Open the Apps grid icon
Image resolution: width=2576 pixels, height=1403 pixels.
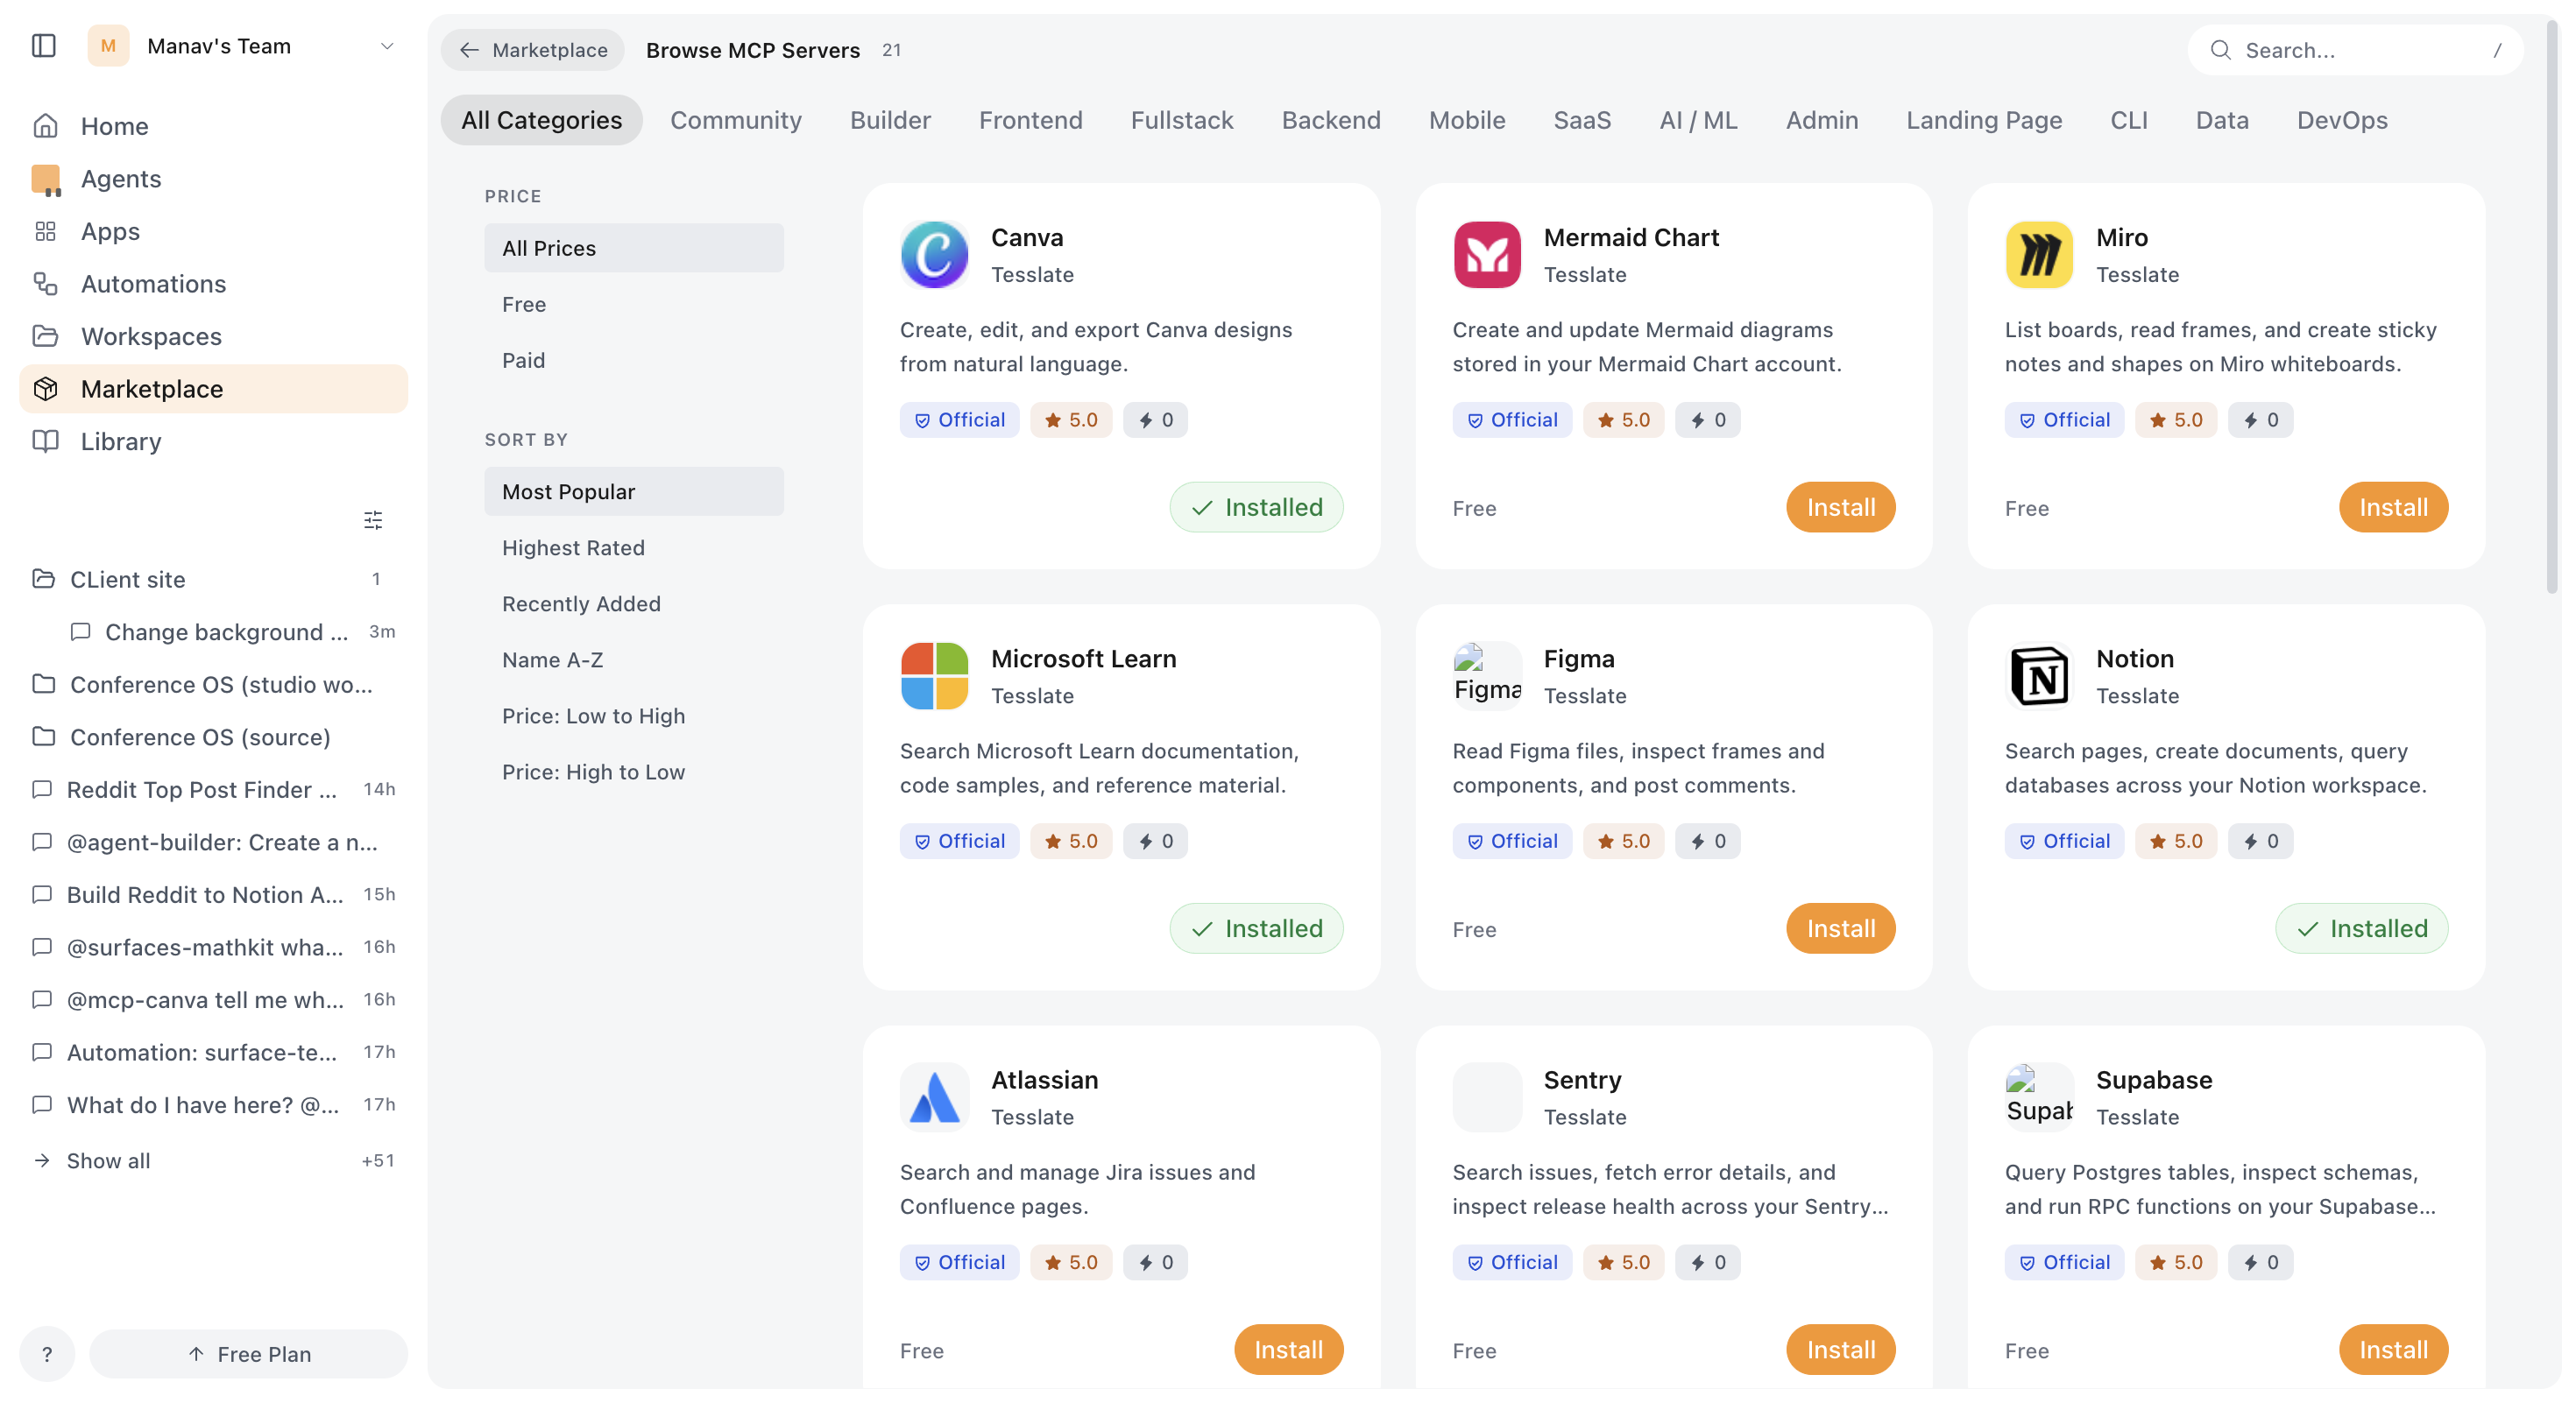click(x=45, y=231)
